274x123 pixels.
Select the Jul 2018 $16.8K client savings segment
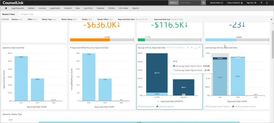coord(157,94)
